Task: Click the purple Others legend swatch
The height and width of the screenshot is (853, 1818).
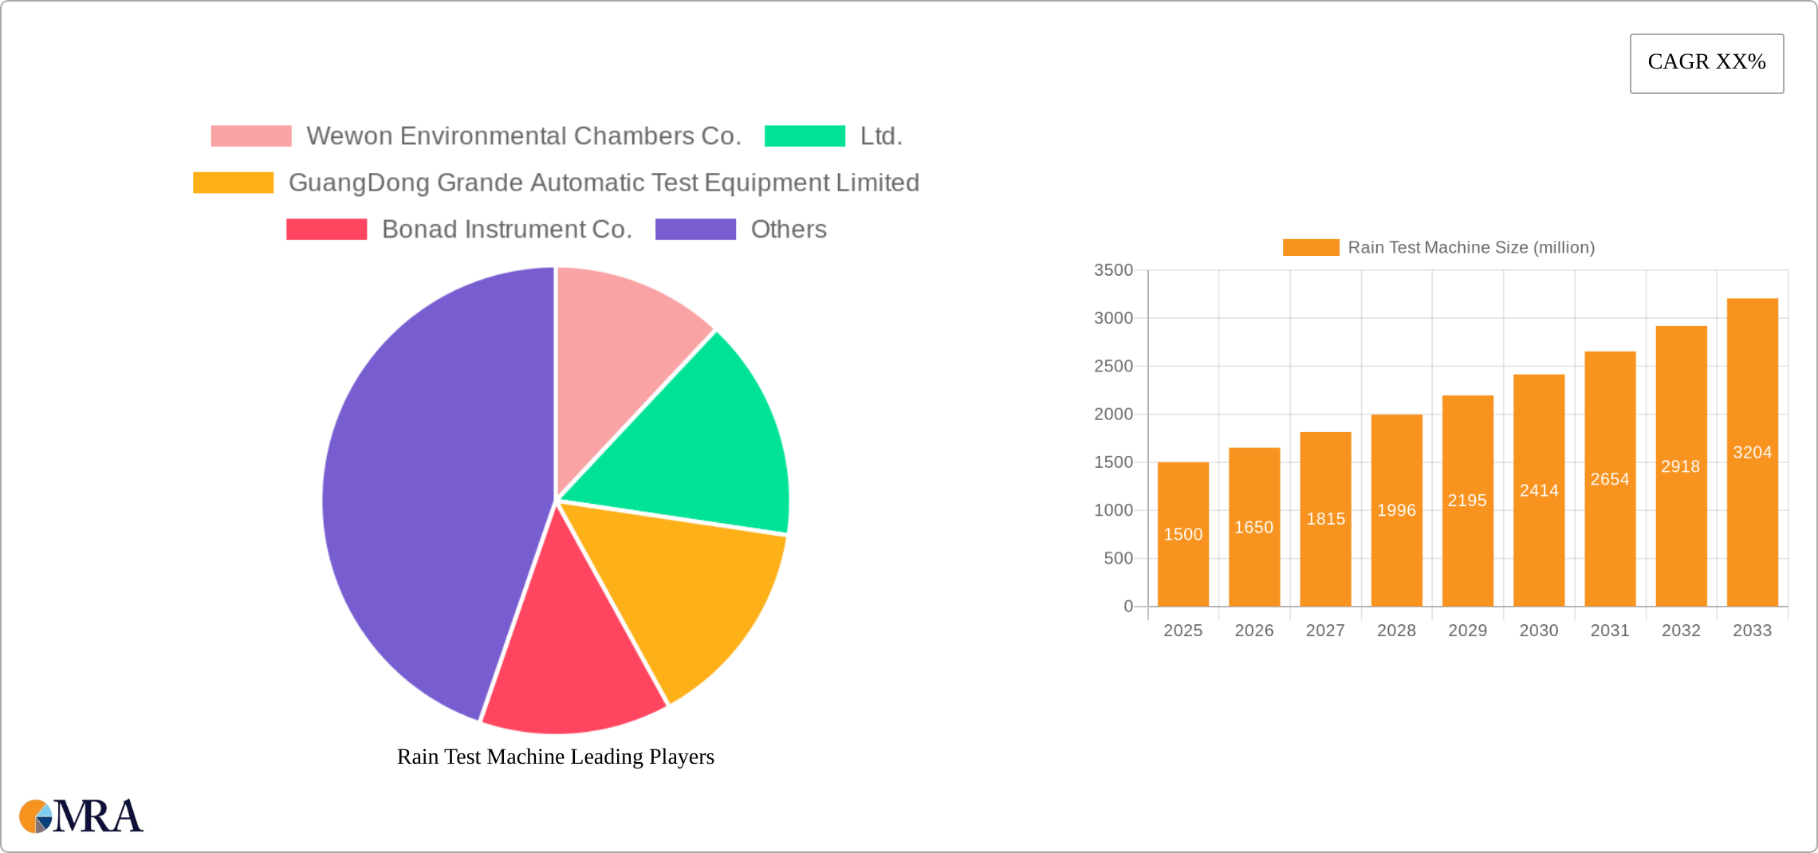Action: point(696,230)
